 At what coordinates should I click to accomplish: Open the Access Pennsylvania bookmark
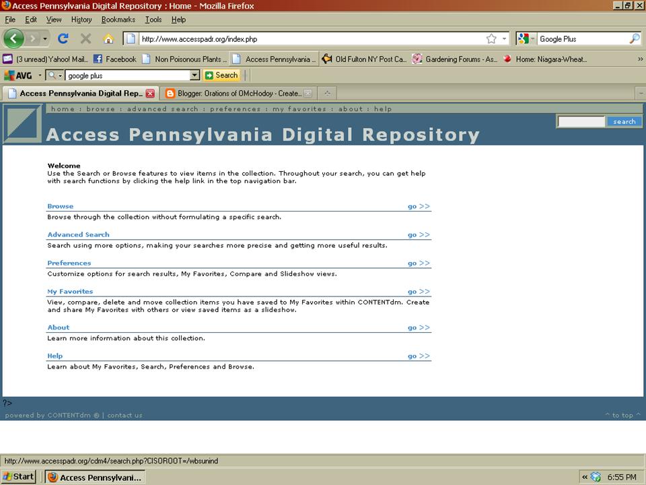(274, 59)
